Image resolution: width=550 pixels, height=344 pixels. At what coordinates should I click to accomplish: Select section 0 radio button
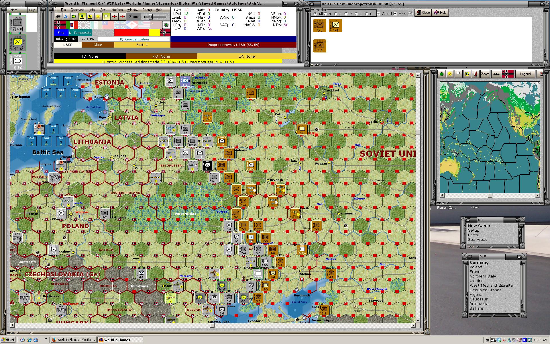click(367, 14)
